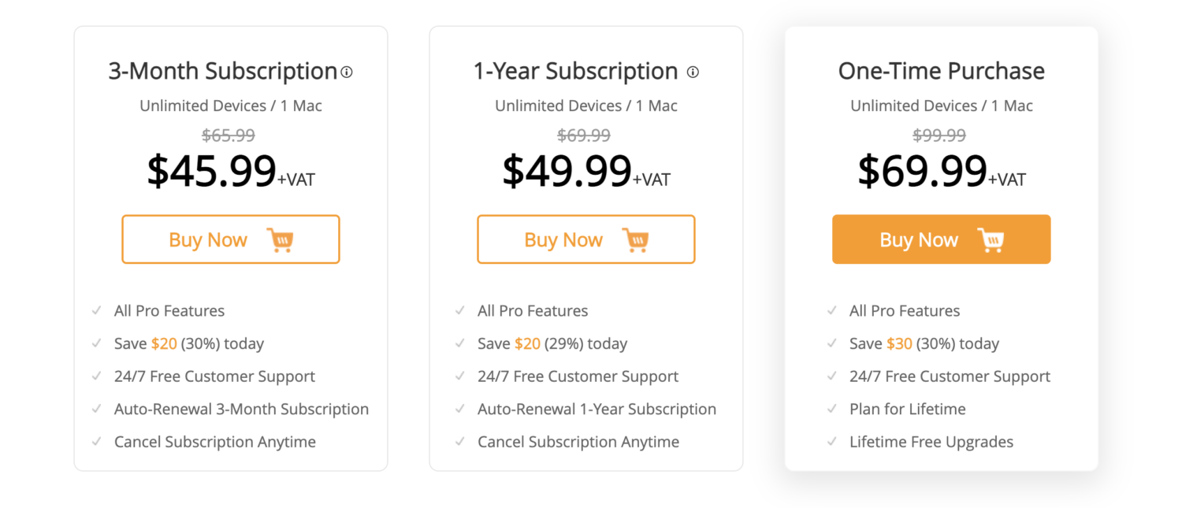Click Cancel Subscription Anytime in 1-Year card
The height and width of the screenshot is (508, 1182).
[578, 442]
